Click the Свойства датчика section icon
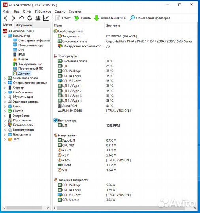 (55, 31)
